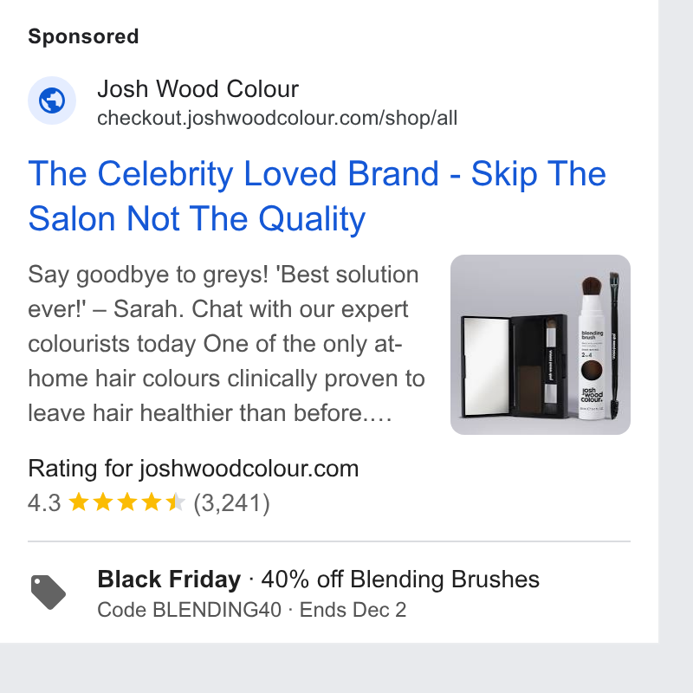
Task: Open The Celebrity Loved Brand headline link
Action: point(317,196)
